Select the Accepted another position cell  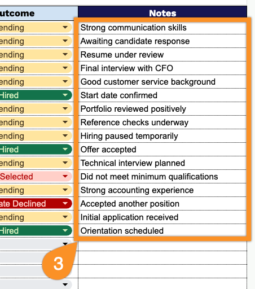click(x=162, y=204)
